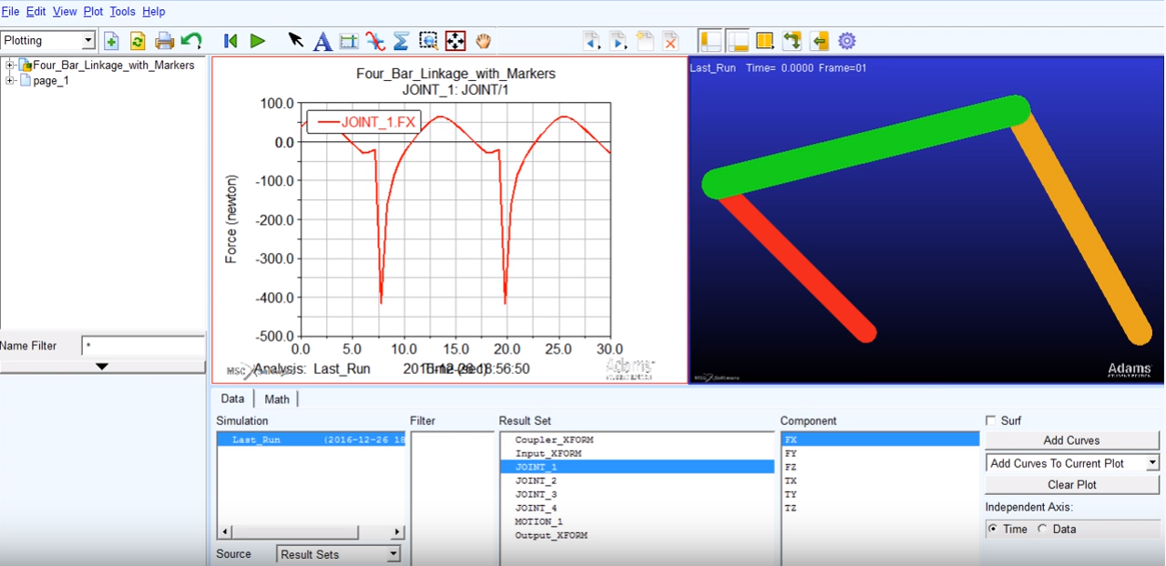Image resolution: width=1166 pixels, height=566 pixels.
Task: Click the delete page red X icon
Action: [x=671, y=41]
